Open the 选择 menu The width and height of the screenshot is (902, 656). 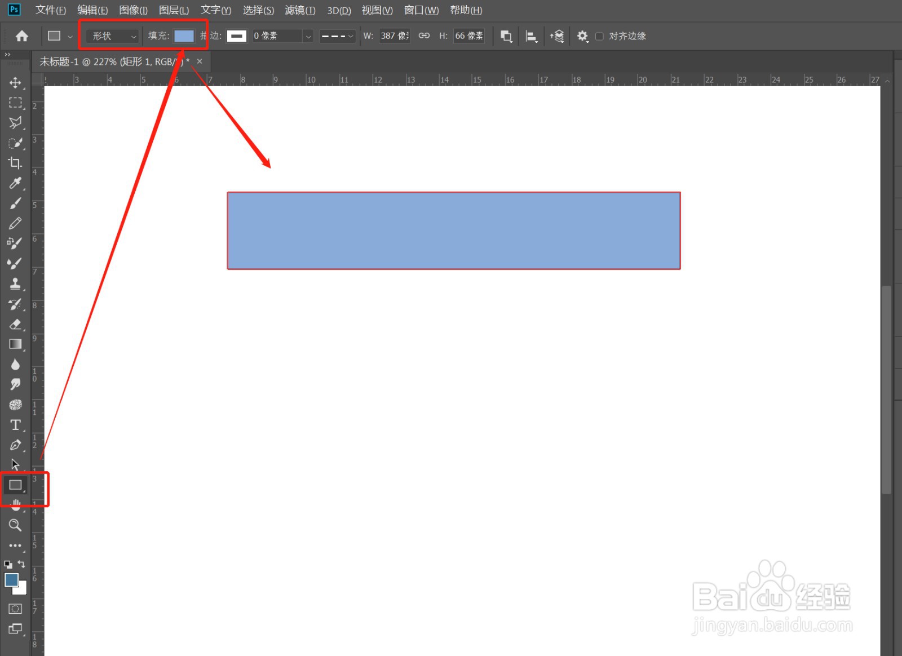258,10
